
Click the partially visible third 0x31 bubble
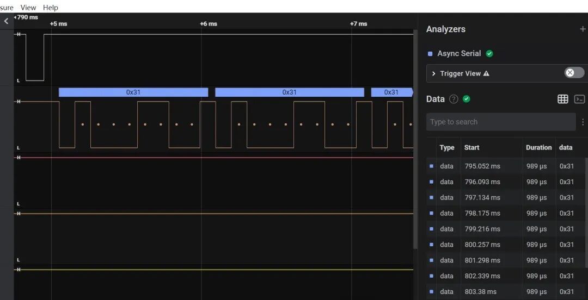pos(392,92)
